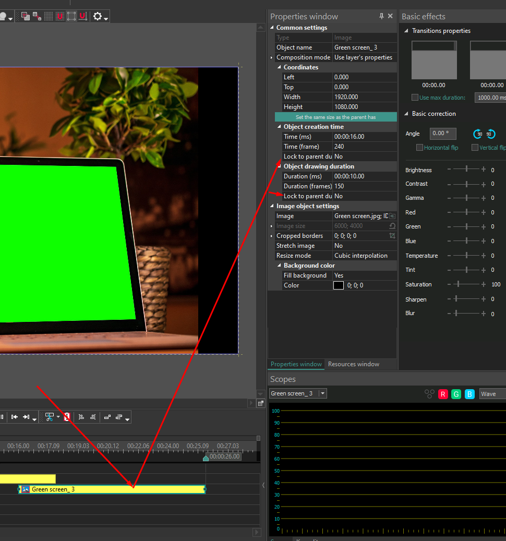
Task: Click the red delete fragment icon
Action: (x=67, y=417)
